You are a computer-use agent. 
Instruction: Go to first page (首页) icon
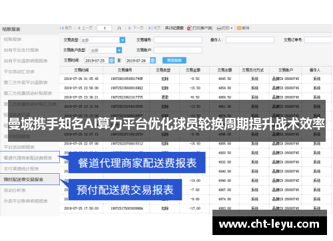(62, 28)
